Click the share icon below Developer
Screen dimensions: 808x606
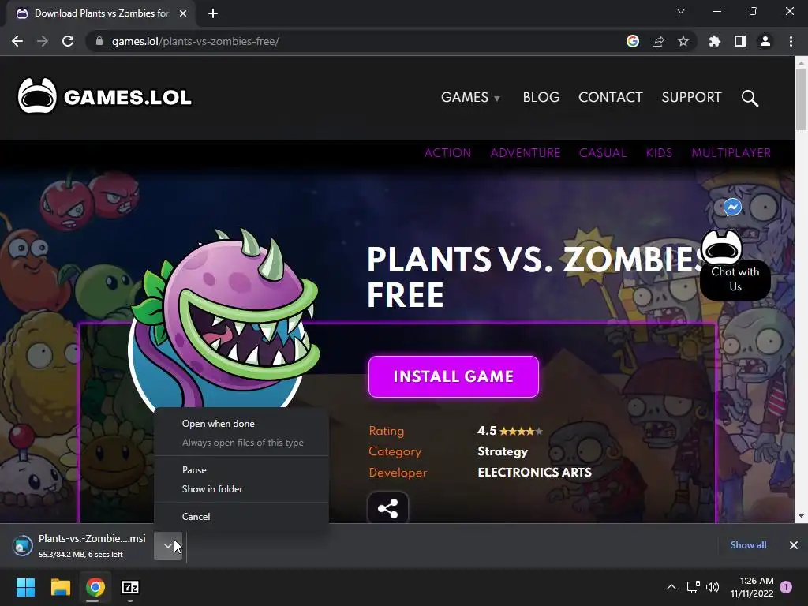click(387, 508)
